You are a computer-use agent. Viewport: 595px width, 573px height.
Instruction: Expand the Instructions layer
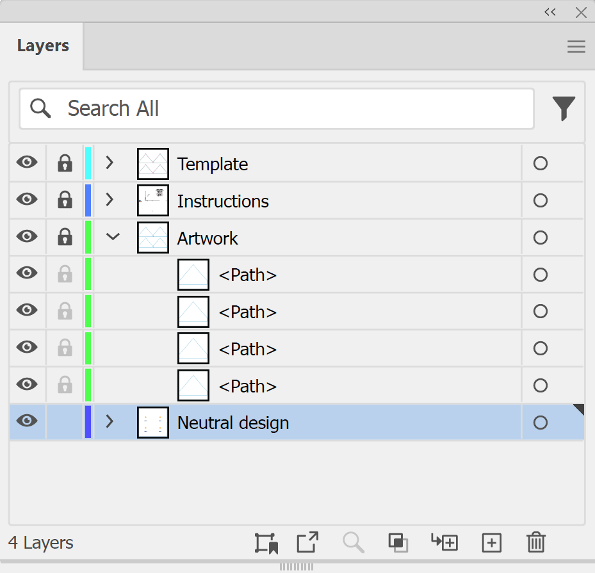110,200
